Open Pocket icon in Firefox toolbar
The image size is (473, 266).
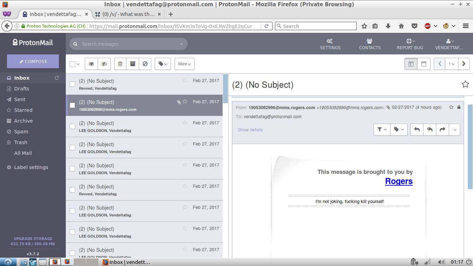pos(414,26)
